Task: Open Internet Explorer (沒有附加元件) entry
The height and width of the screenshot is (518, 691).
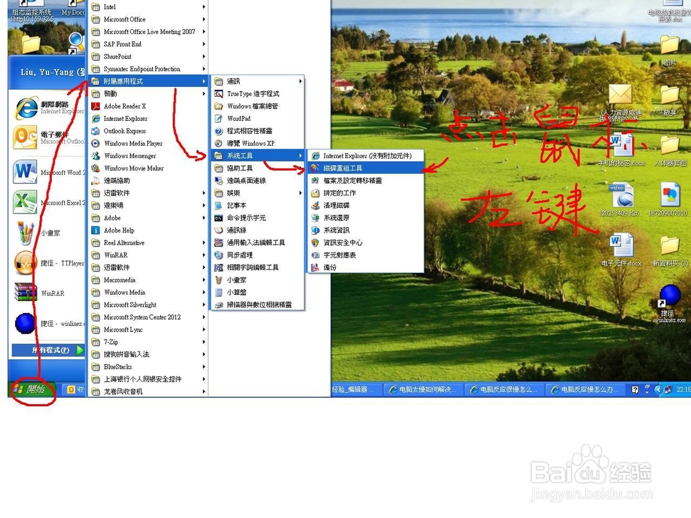Action: (366, 156)
